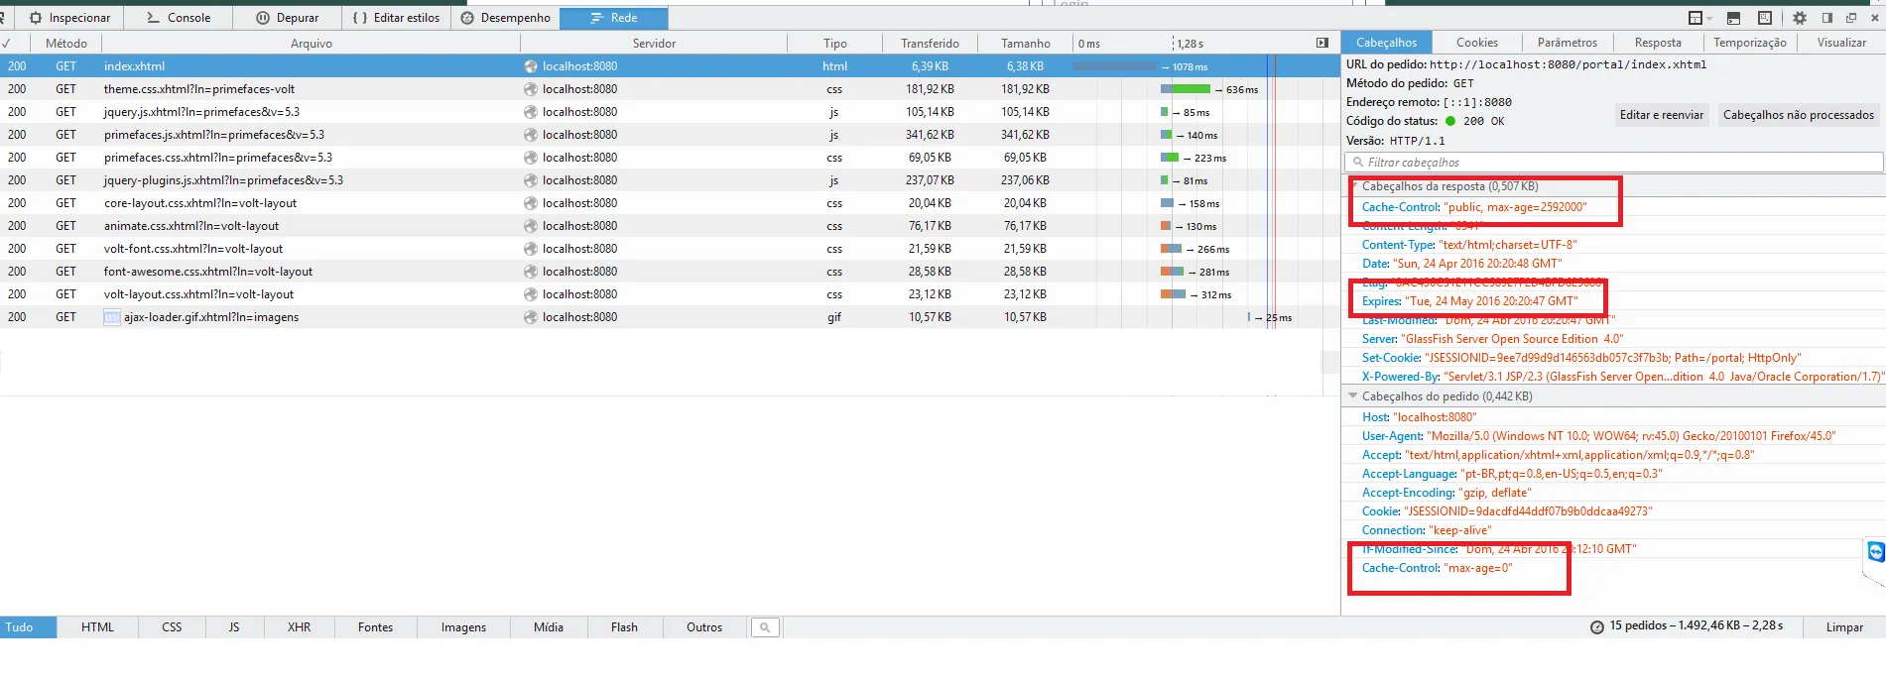Open the Desempenho tab
This screenshot has height=676, width=1886.
(505, 18)
